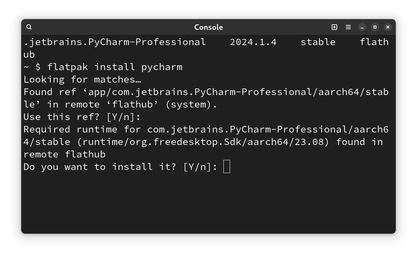
Task: Open a new tab with the plus icon
Action: click(334, 27)
